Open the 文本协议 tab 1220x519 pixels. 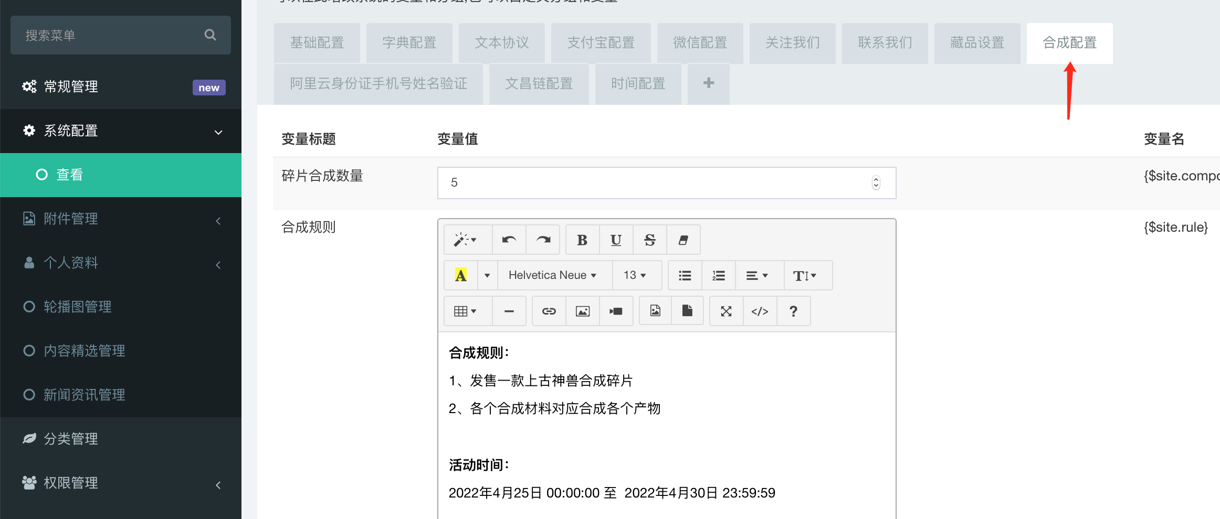tap(502, 43)
